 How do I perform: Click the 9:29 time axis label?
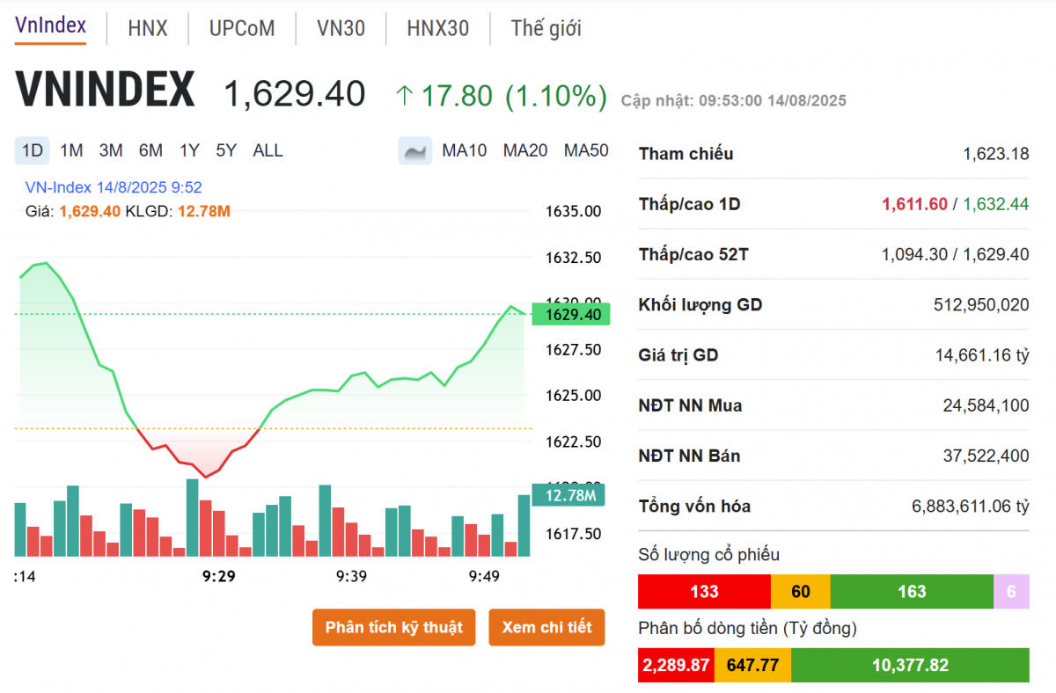218,576
